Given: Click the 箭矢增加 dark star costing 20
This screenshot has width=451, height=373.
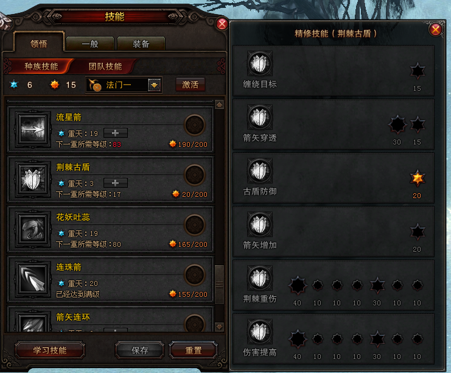Looking at the screenshot, I should [417, 232].
